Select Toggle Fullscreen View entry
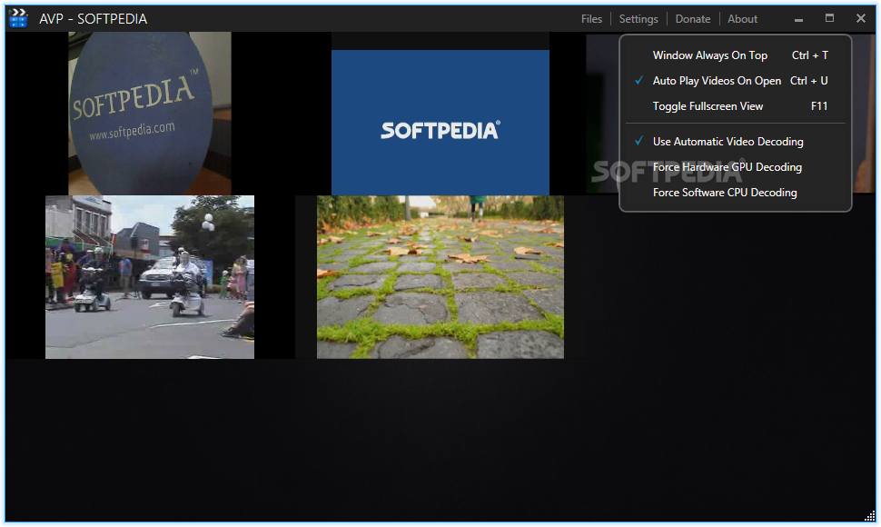This screenshot has height=527, width=881. click(736, 106)
